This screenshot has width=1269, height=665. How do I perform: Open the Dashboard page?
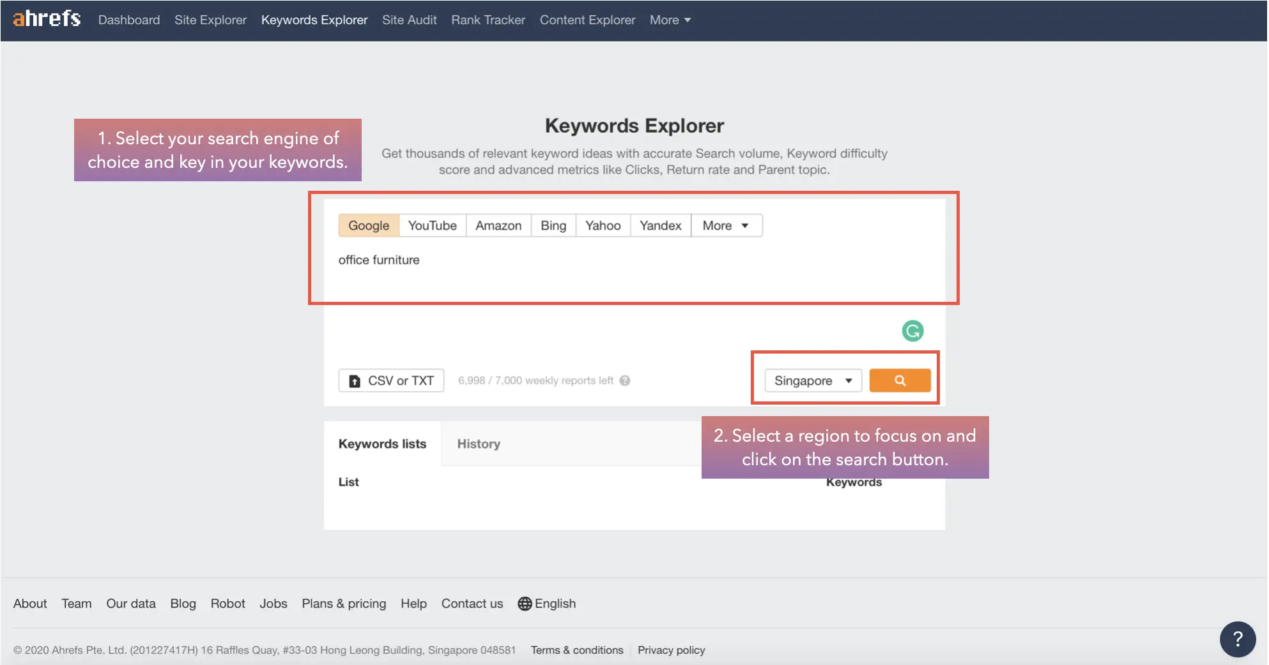pyautogui.click(x=129, y=20)
